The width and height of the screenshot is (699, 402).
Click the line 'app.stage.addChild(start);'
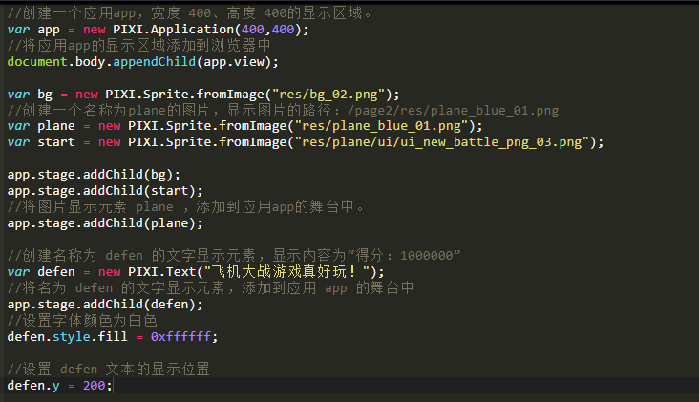[x=105, y=191]
